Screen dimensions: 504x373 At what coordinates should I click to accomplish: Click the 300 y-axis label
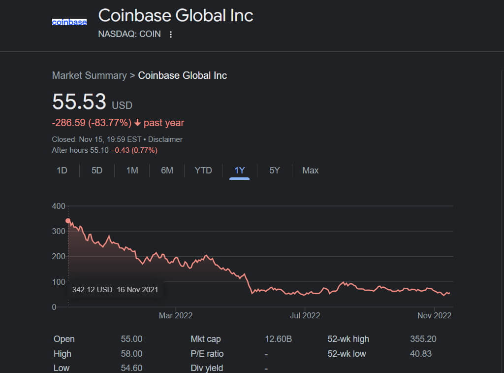click(x=59, y=231)
